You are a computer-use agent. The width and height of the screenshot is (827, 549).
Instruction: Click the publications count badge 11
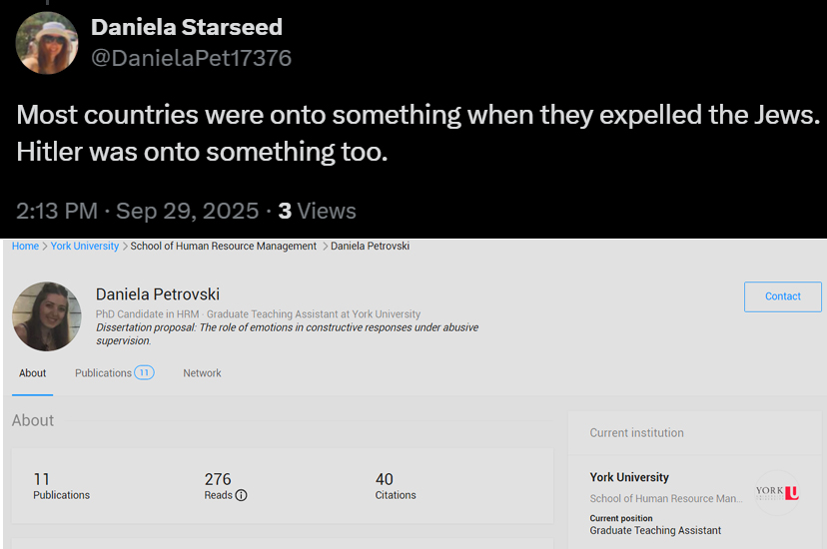tap(144, 372)
